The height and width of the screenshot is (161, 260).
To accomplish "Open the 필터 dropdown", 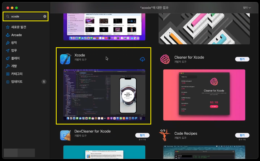I will (x=247, y=8).
